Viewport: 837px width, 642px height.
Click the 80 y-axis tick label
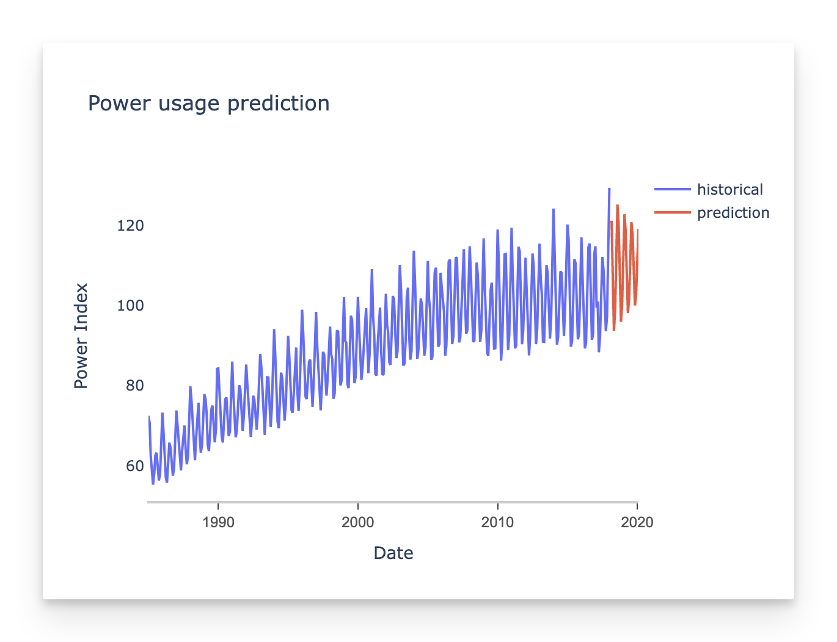point(134,386)
